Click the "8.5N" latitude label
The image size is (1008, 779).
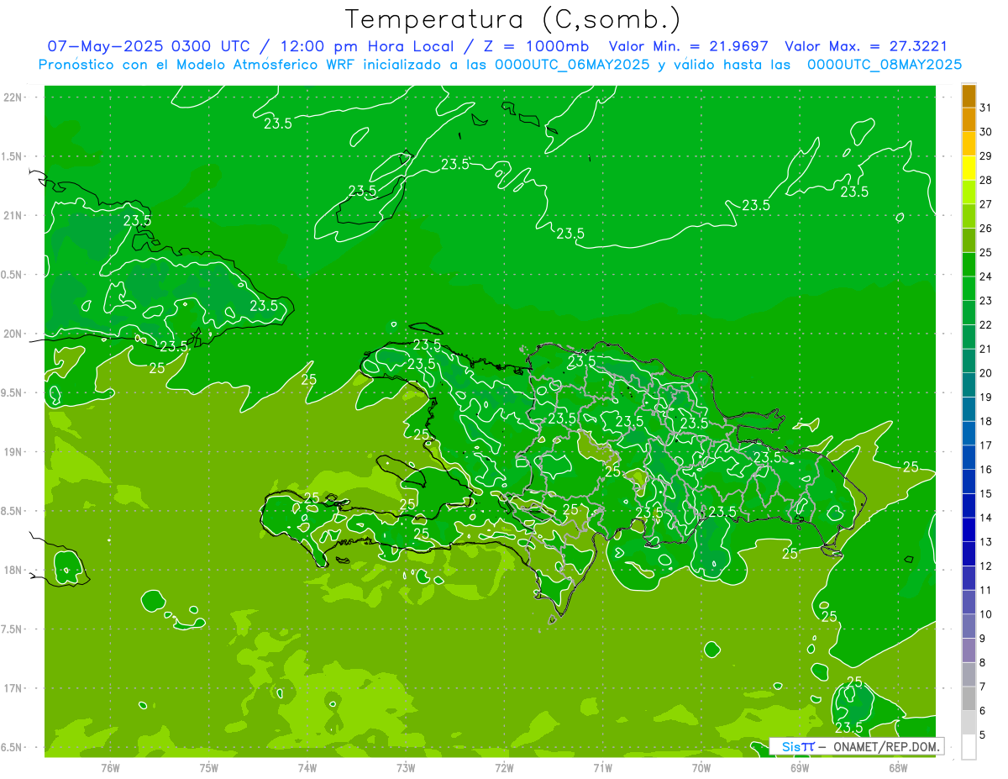[13, 511]
